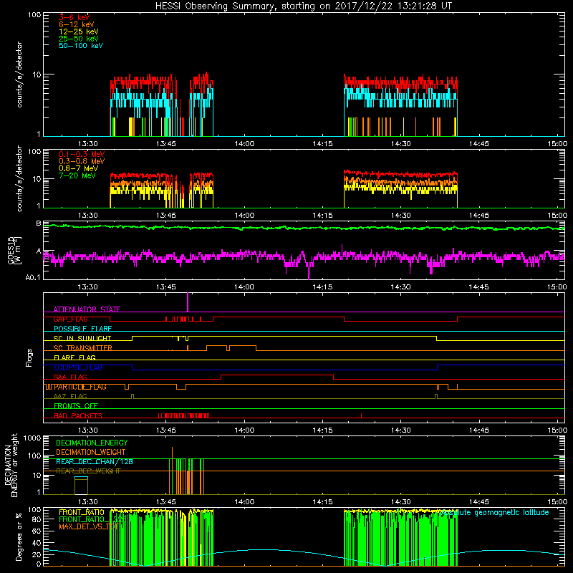573x573 pixels.
Task: Click the A0.1 tick label on GOES plot
Action: [x=33, y=278]
